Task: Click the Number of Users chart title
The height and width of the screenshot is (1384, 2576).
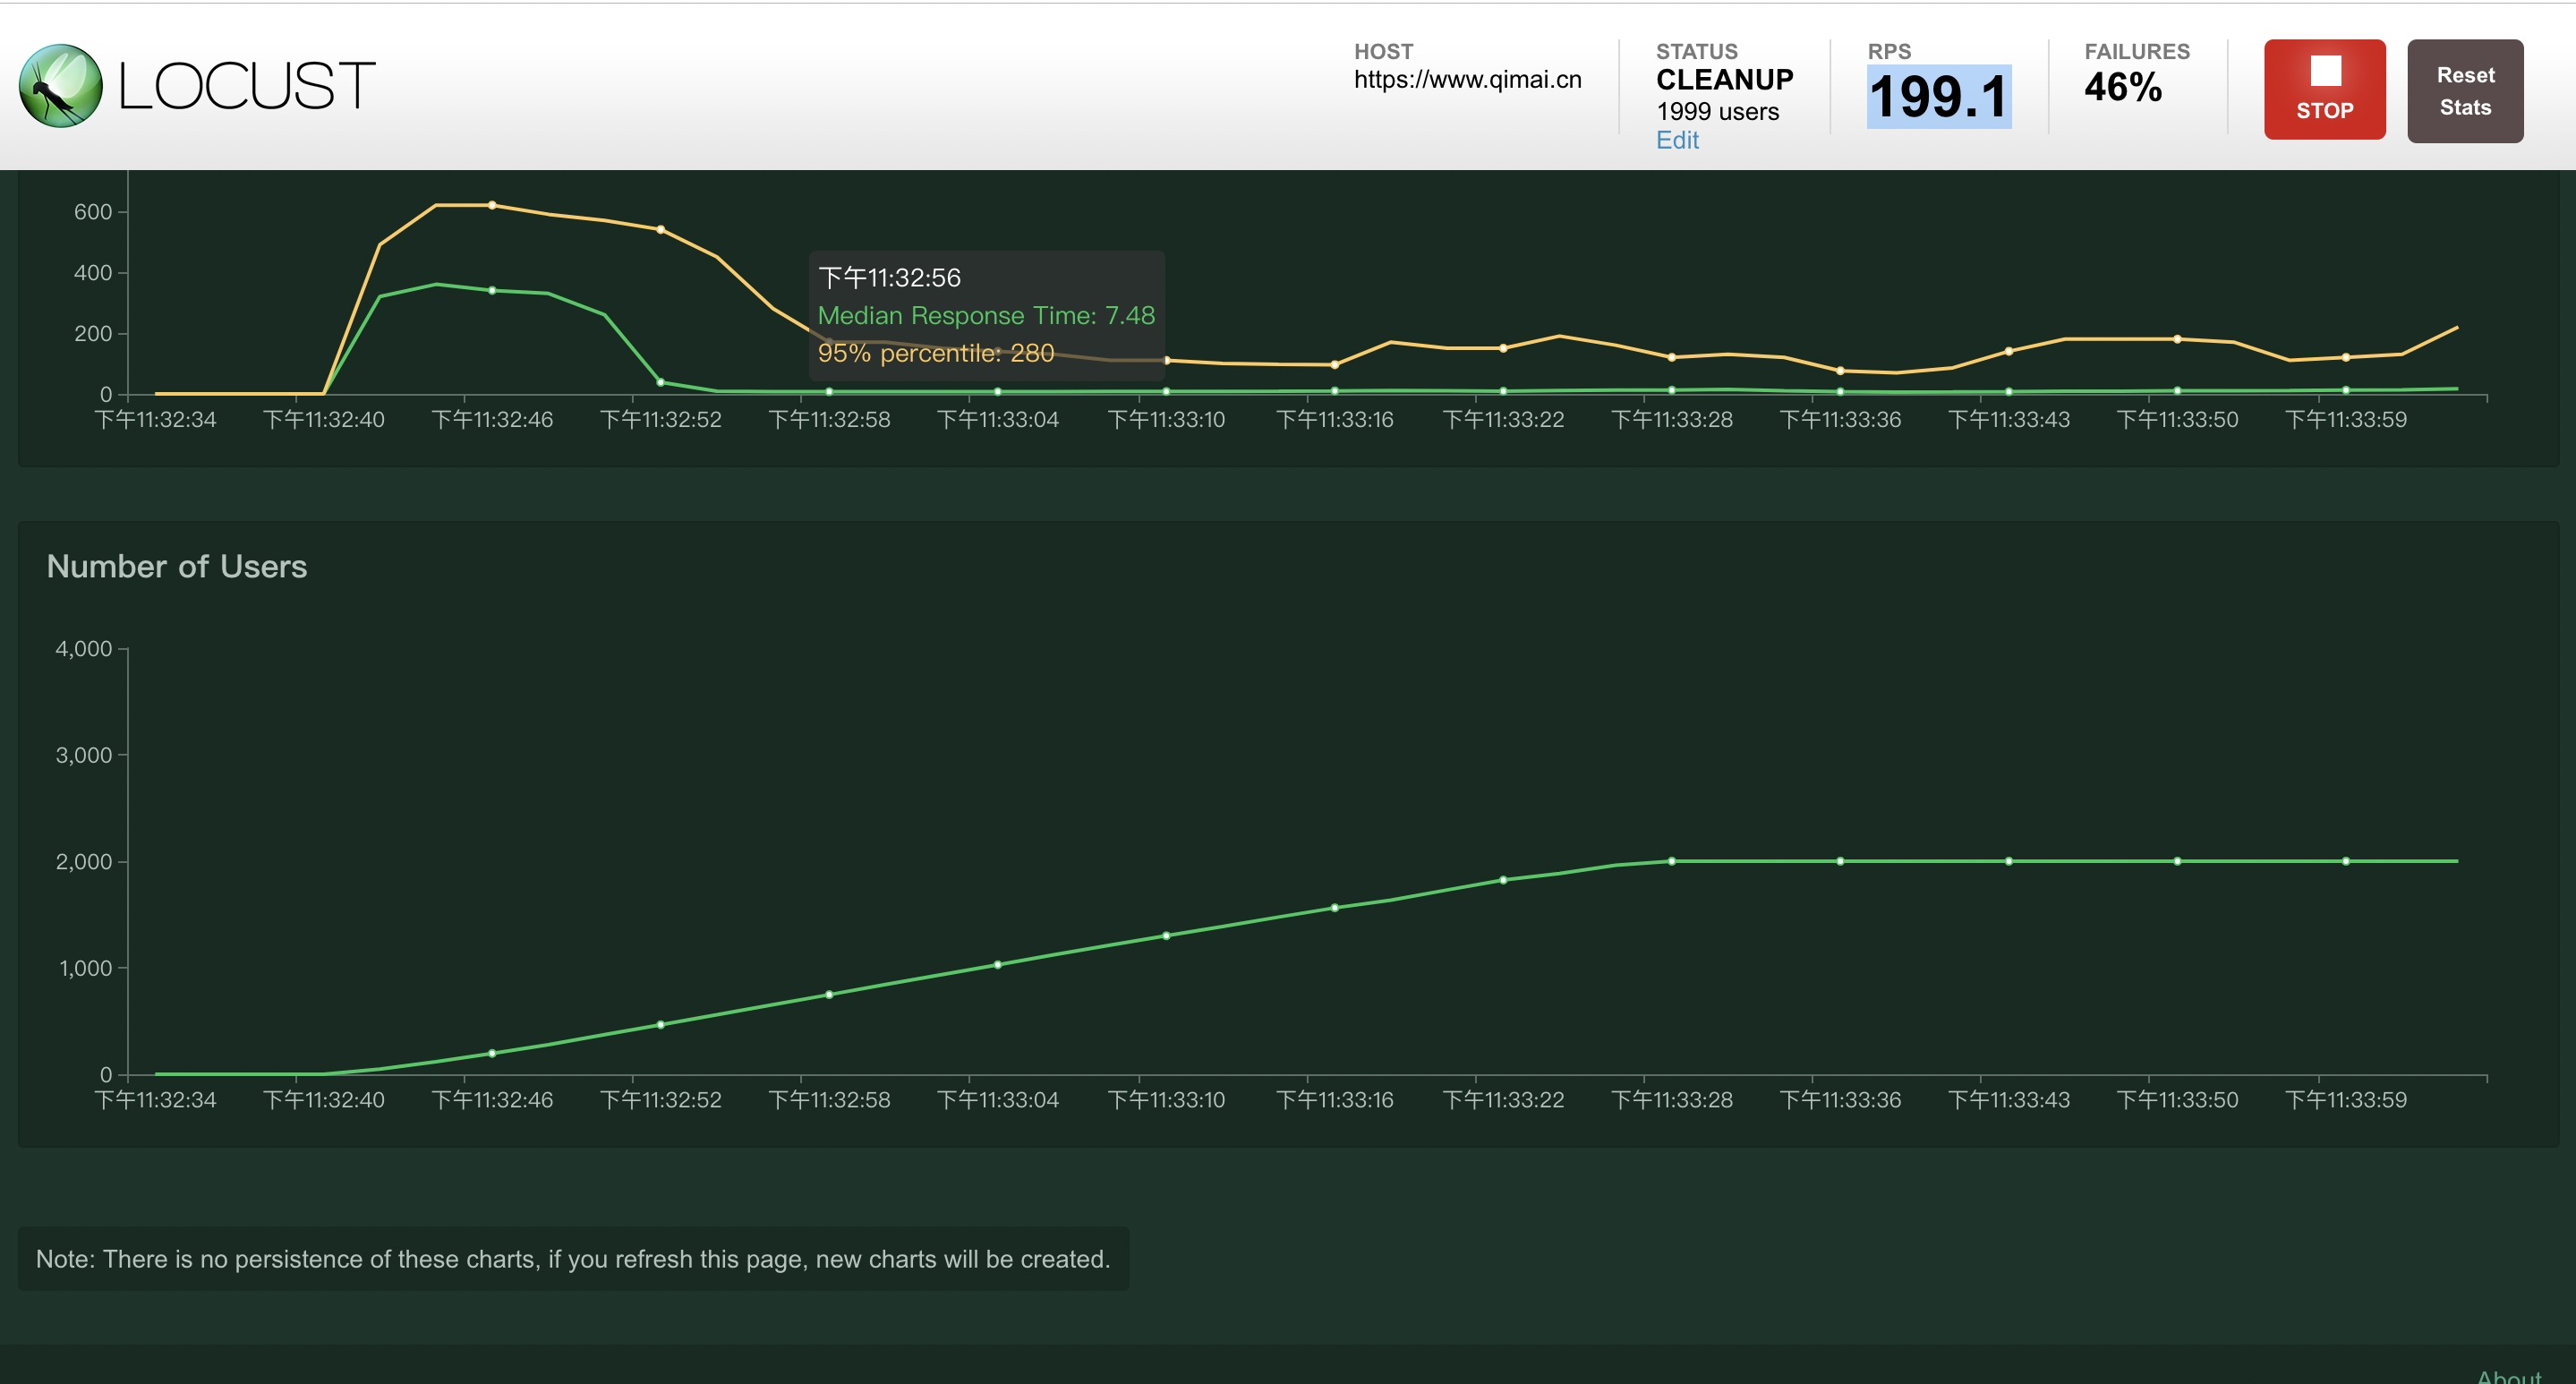Action: click(177, 566)
